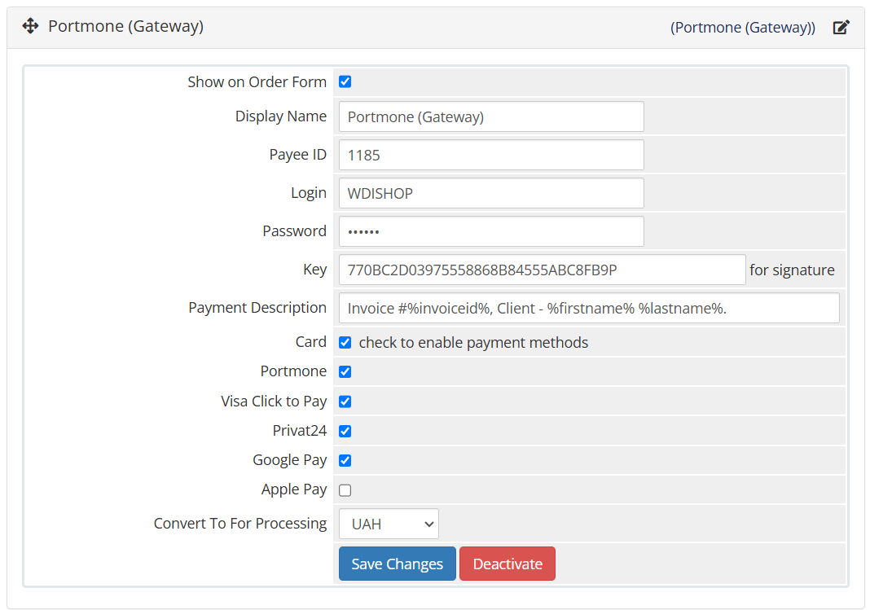Uncheck Google Pay option
The image size is (870, 610).
(345, 460)
